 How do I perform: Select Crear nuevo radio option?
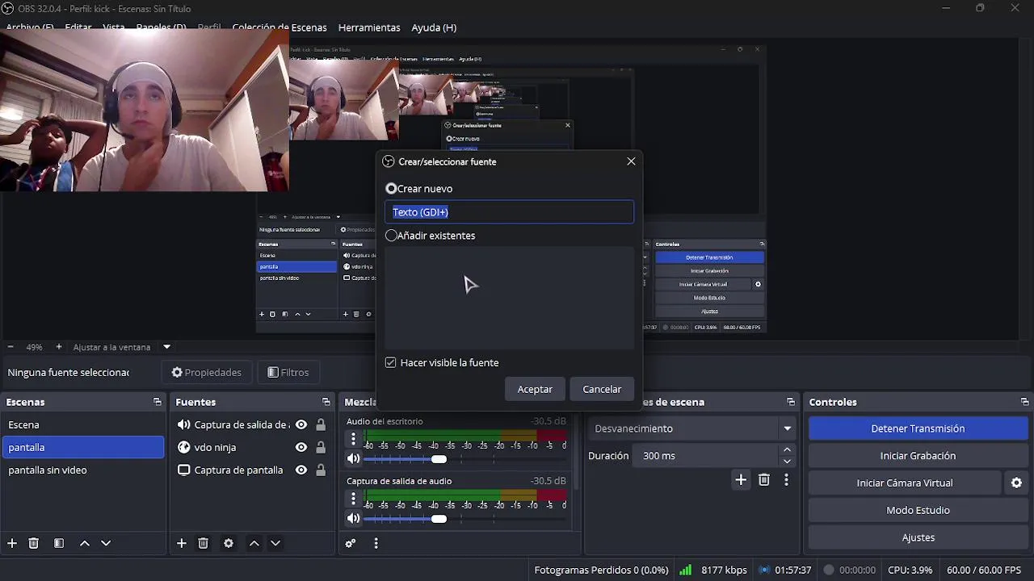coord(391,188)
